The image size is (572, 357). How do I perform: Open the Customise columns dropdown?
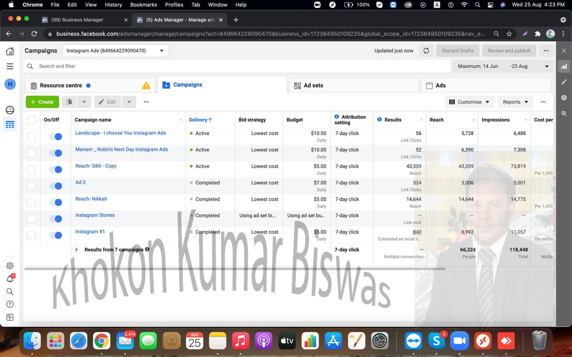pos(470,102)
